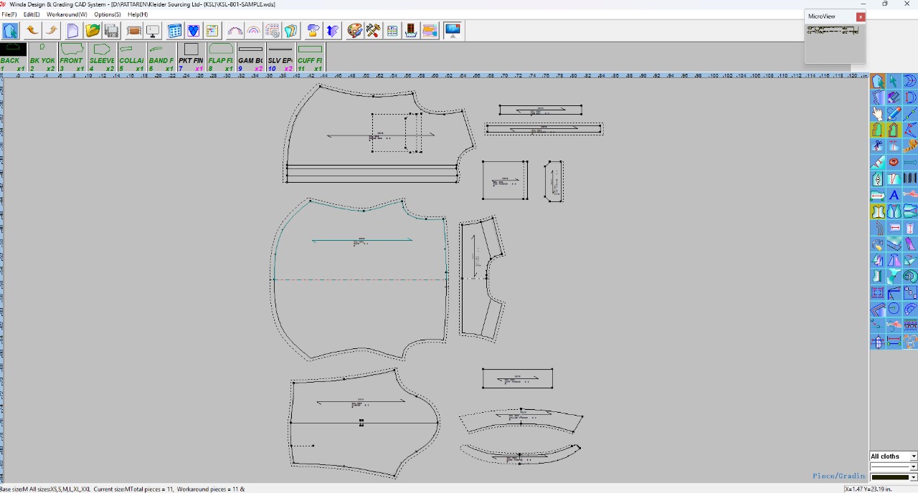Open the Workaround(W) menu
The width and height of the screenshot is (918, 493).
(67, 14)
